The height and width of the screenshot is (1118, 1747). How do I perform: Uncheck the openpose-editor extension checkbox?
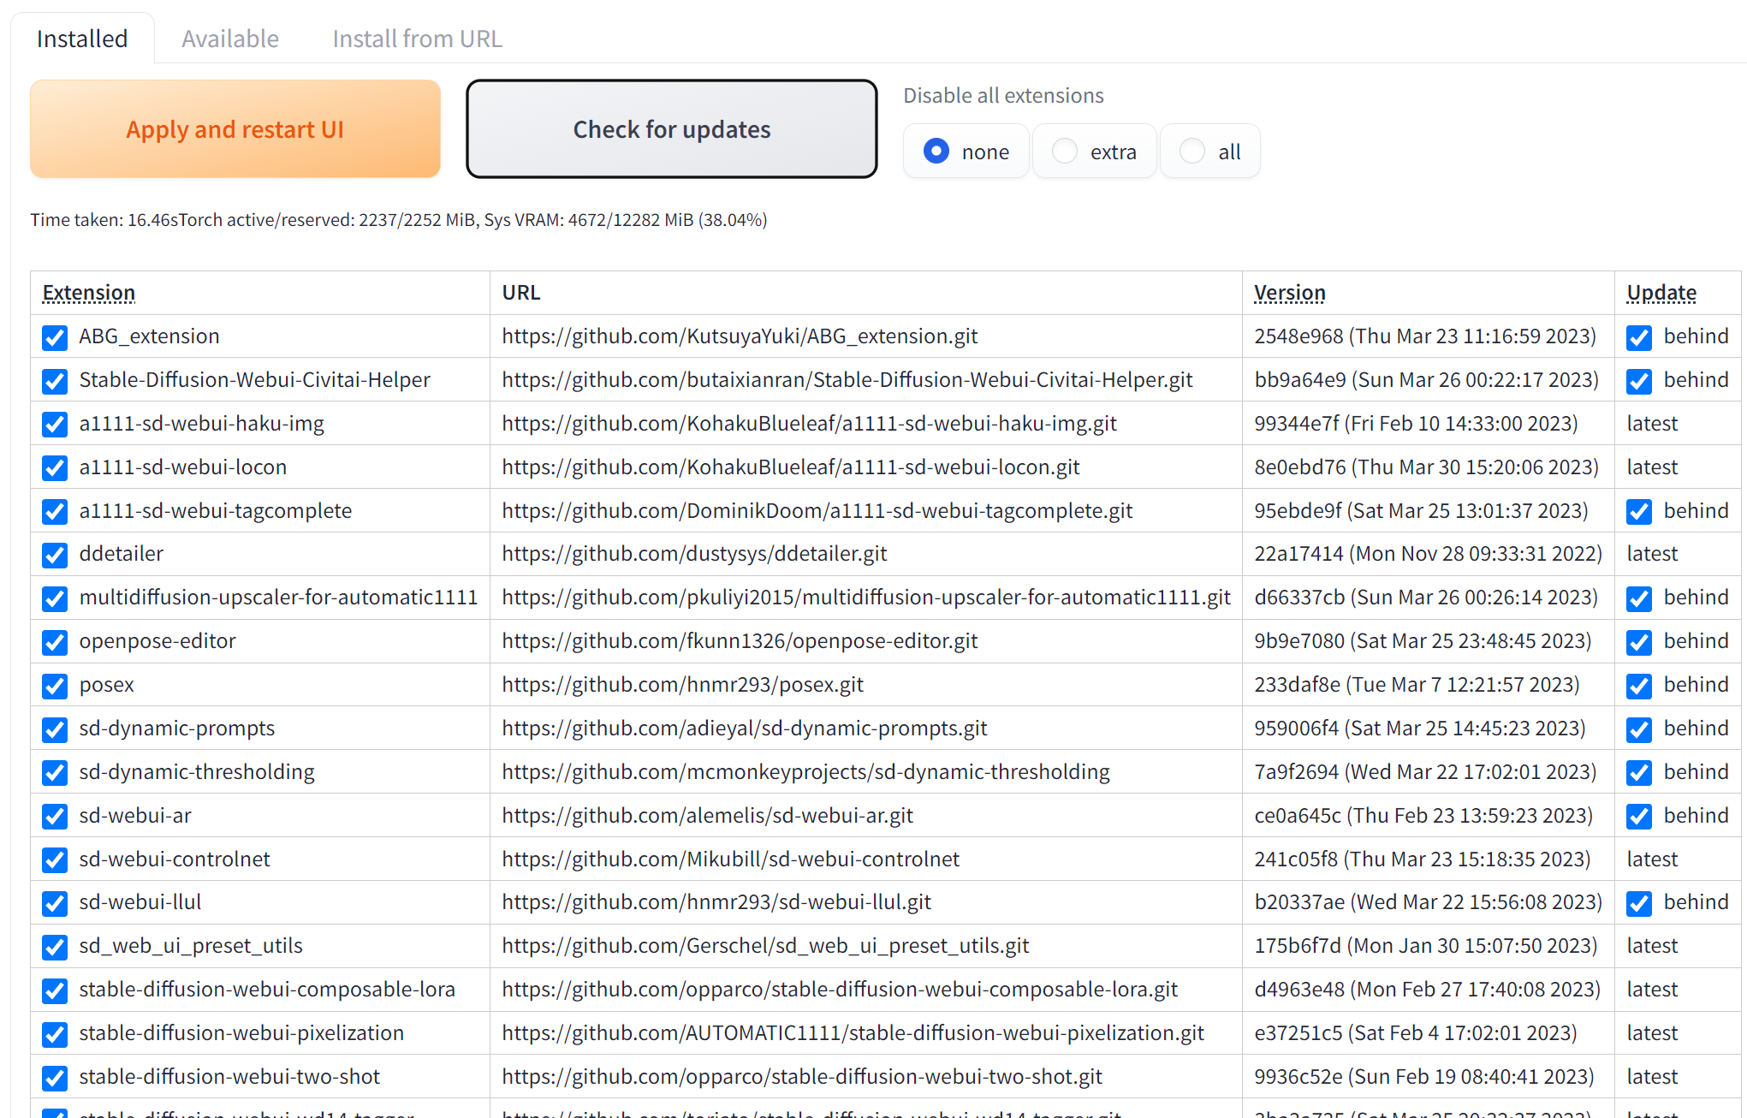click(55, 642)
